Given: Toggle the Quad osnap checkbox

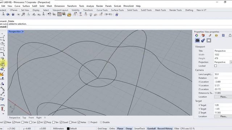Looking at the screenshot, I should click(61, 122).
